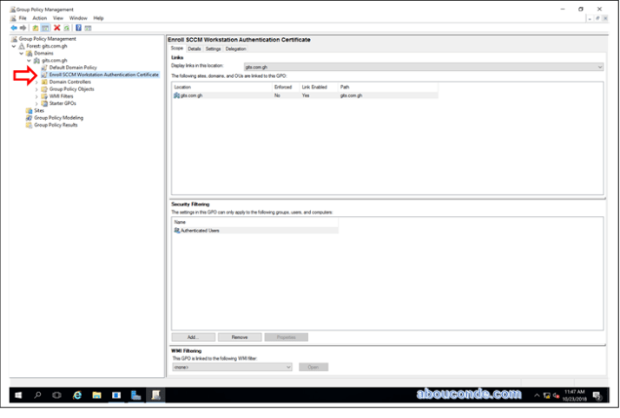Viewport: 620px width, 418px height.
Task: Click the Group Policy Modeling icon
Action: 30,118
